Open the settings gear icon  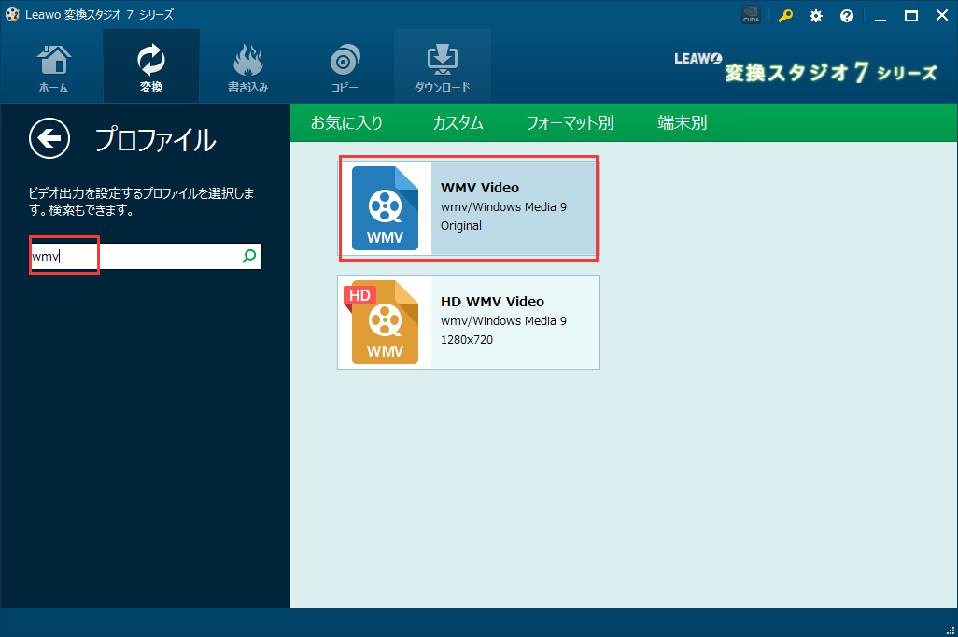tap(815, 16)
